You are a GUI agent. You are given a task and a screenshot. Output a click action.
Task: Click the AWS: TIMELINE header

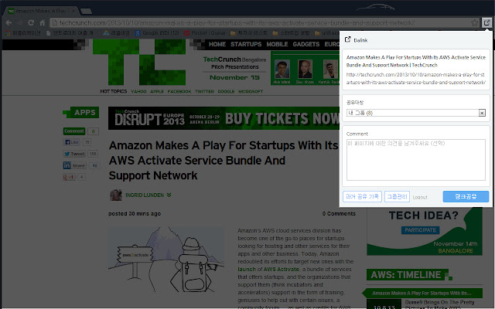(x=406, y=275)
